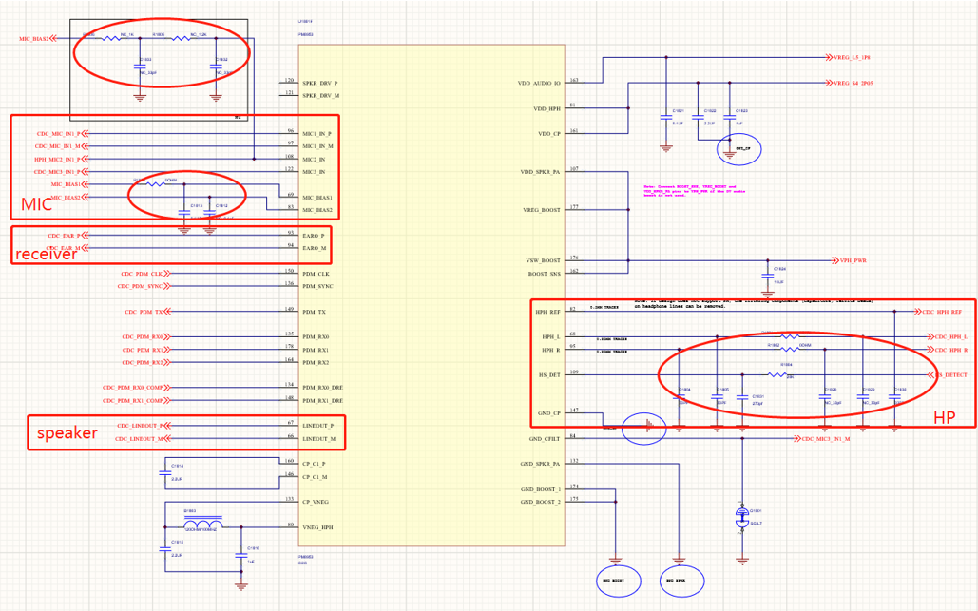Select the SPKR_DRV_P pin name
978x611 pixels.
click(320, 83)
